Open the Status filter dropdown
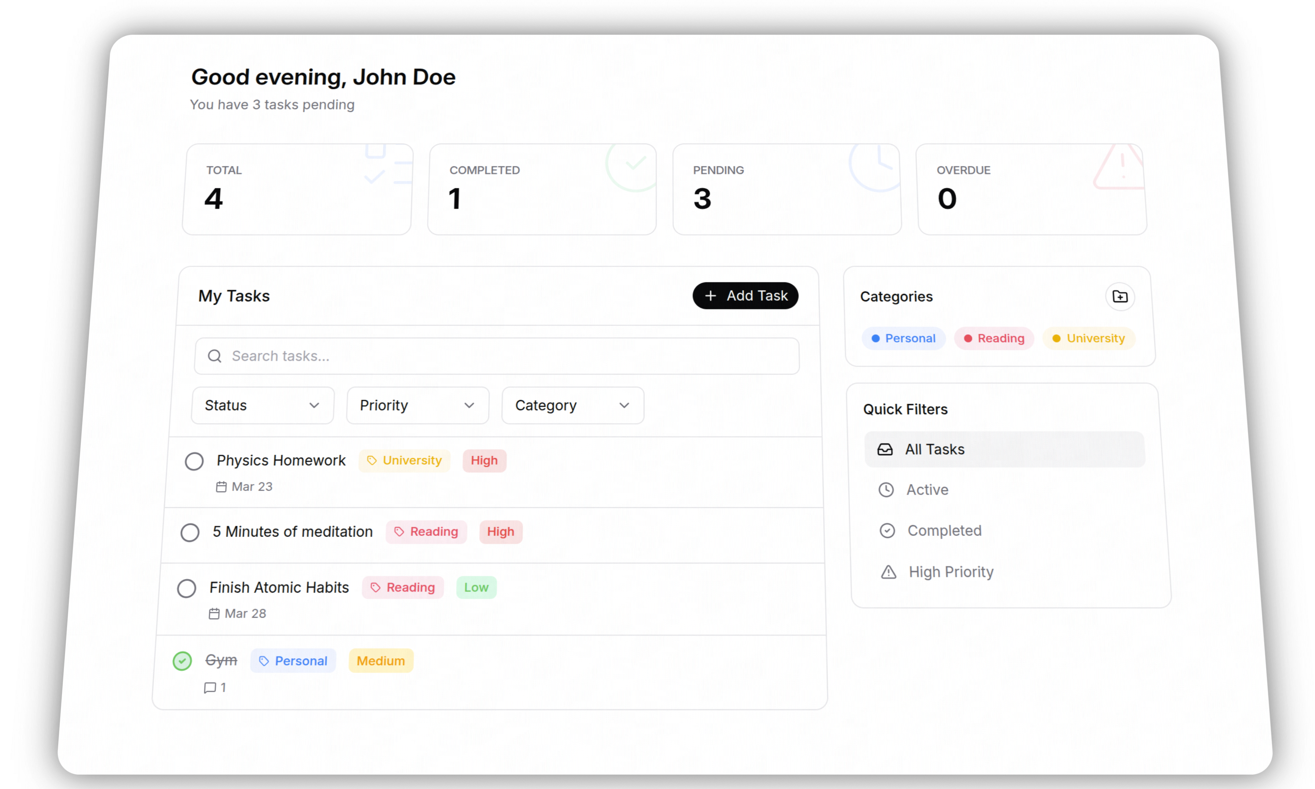Viewport: 1315px width, 789px height. (263, 406)
